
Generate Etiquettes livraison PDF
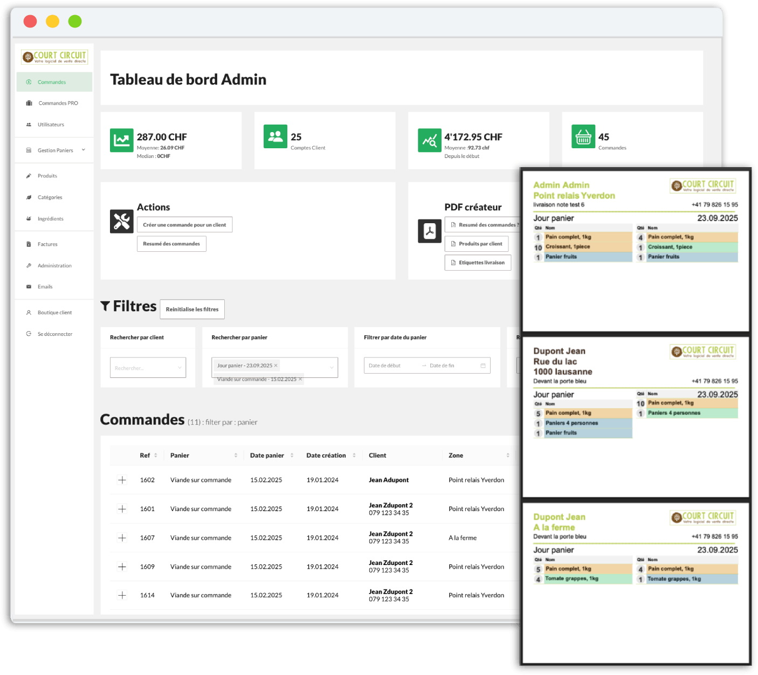478,263
